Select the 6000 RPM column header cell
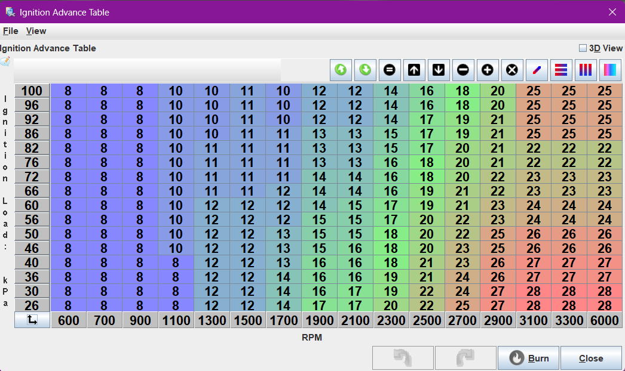Image resolution: width=625 pixels, height=371 pixels. coord(605,320)
